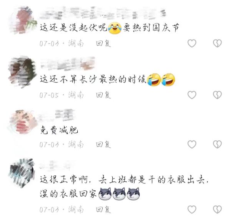Dislike the 这很正常啊 comment
The width and height of the screenshot is (235, 218).
coord(217,210)
